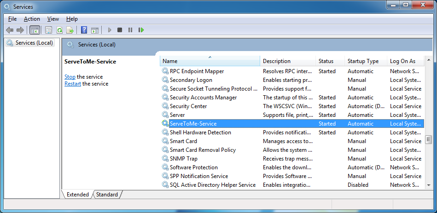Click gear icon beside Shell Hardware Detection

click(165, 132)
